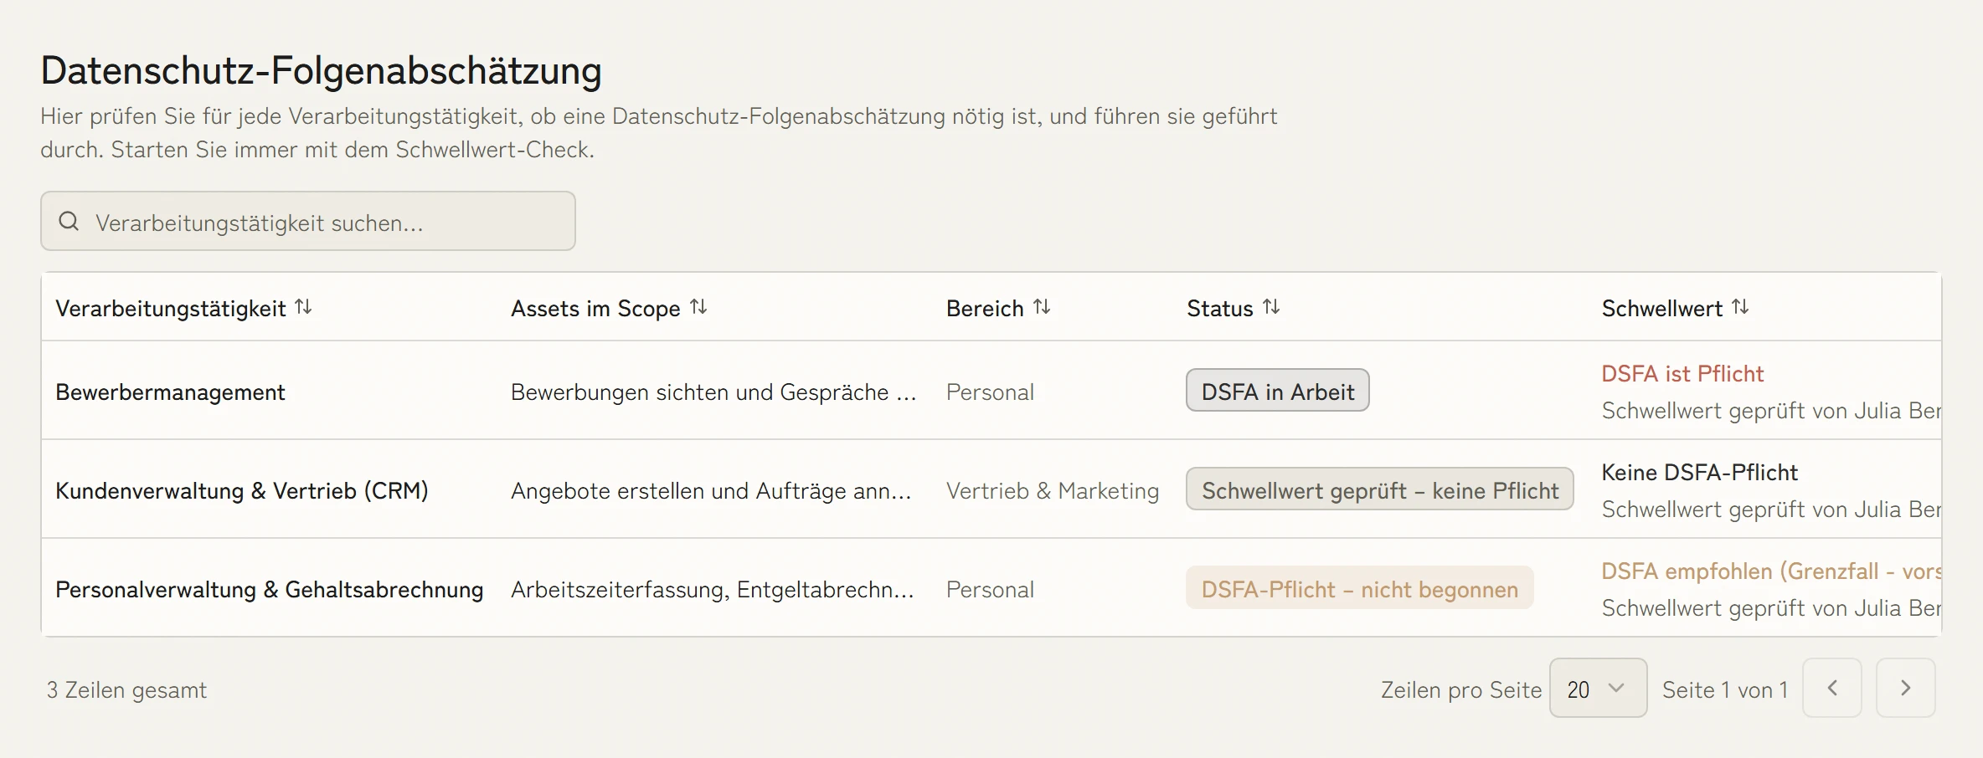Click Personal cell in Personalverwaltung row
The image size is (1983, 758).
point(990,590)
